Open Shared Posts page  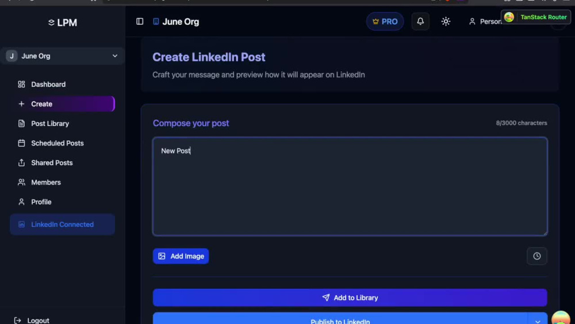click(62, 162)
